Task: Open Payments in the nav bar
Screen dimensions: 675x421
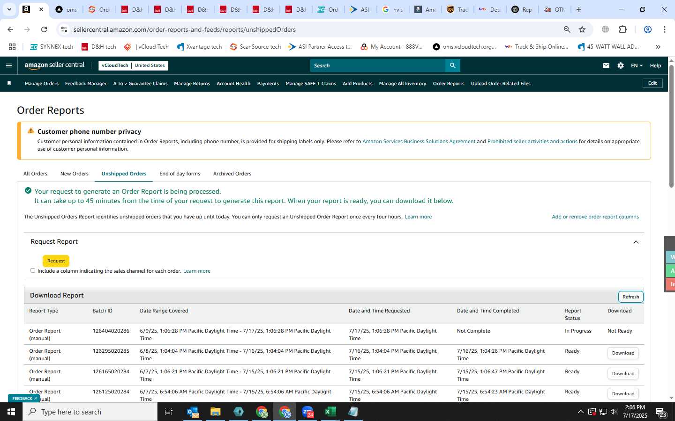Action: point(268,84)
